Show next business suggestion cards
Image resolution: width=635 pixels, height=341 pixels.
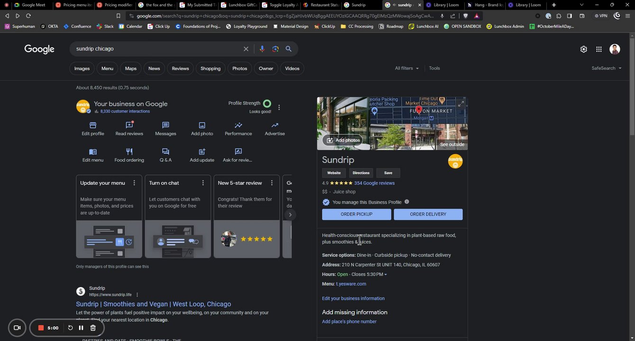point(290,215)
